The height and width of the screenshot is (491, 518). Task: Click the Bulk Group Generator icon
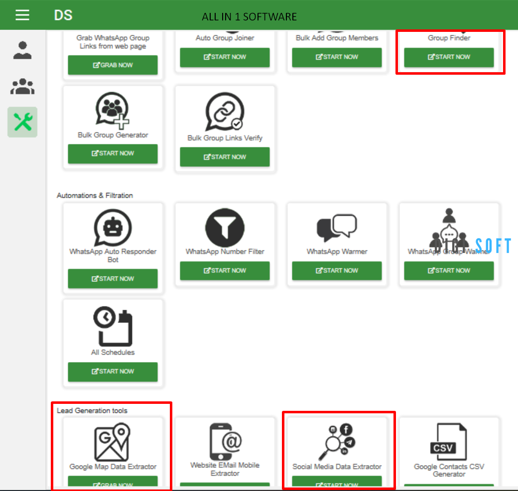(x=113, y=110)
